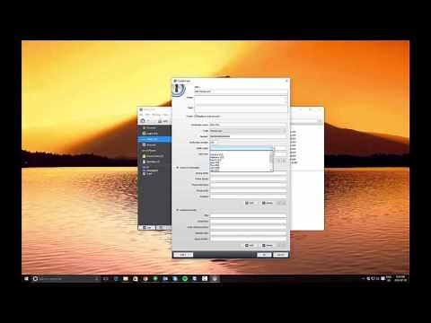Click the highlighted expiry month combo box
The width and height of the screenshot is (431, 323).
point(242,148)
